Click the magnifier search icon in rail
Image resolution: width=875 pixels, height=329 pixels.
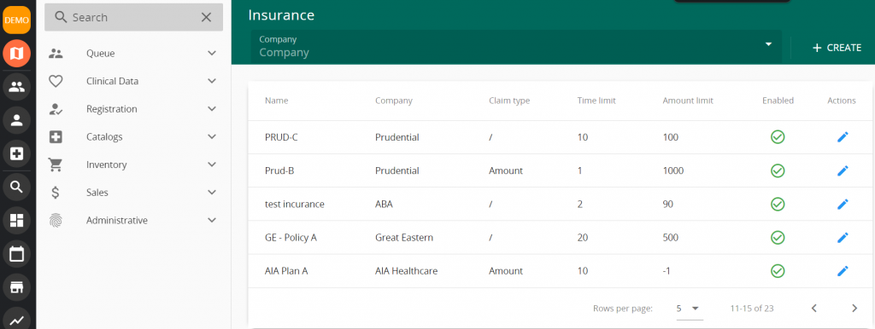pos(17,188)
